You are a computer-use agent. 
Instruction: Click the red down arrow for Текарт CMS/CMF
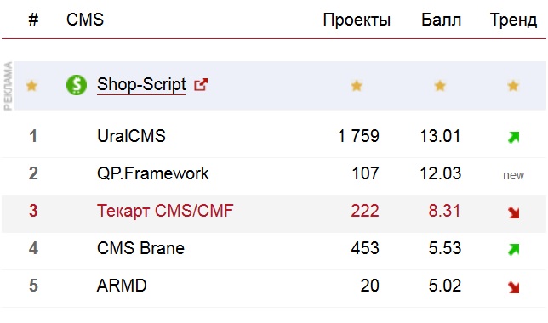click(513, 212)
